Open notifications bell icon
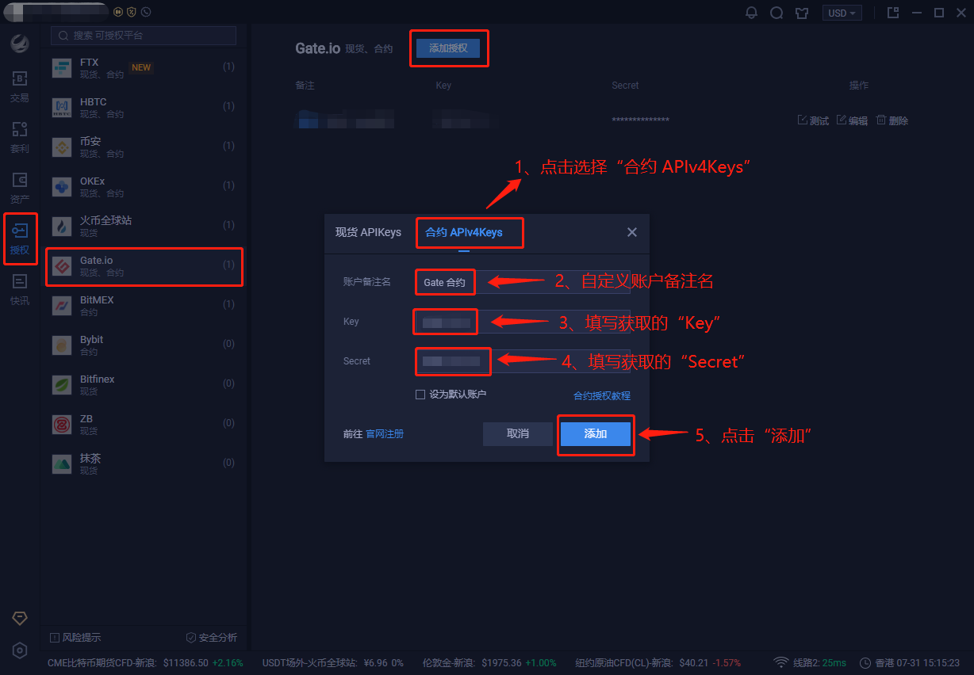This screenshot has width=974, height=675. (751, 13)
